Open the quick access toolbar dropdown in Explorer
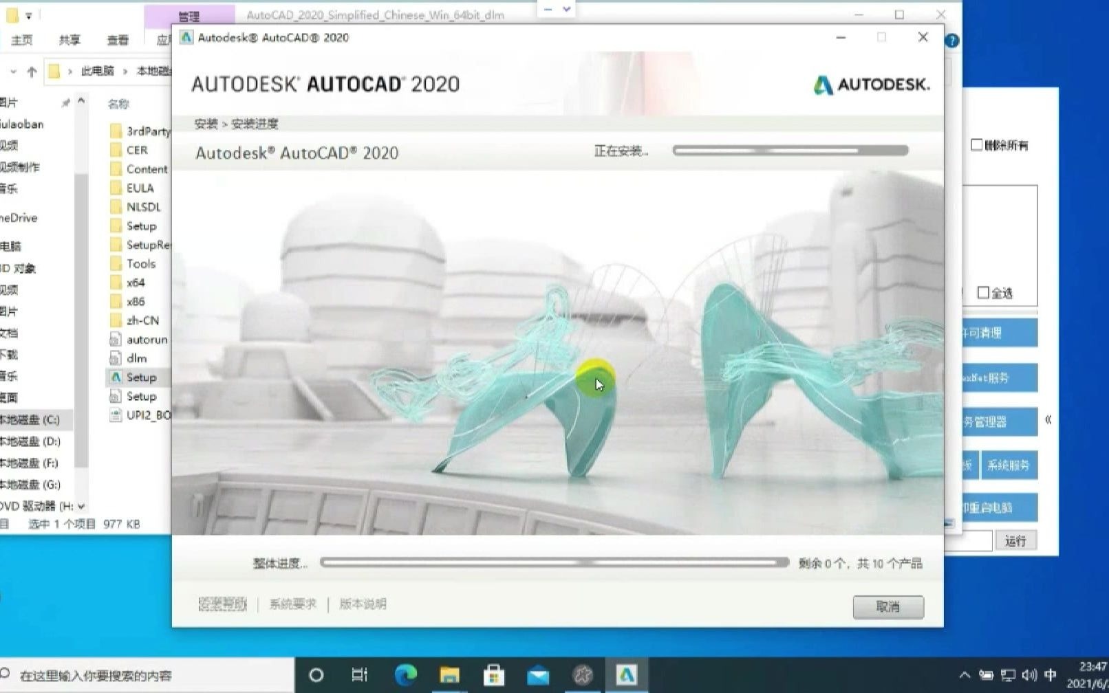The width and height of the screenshot is (1109, 693). pyautogui.click(x=28, y=15)
